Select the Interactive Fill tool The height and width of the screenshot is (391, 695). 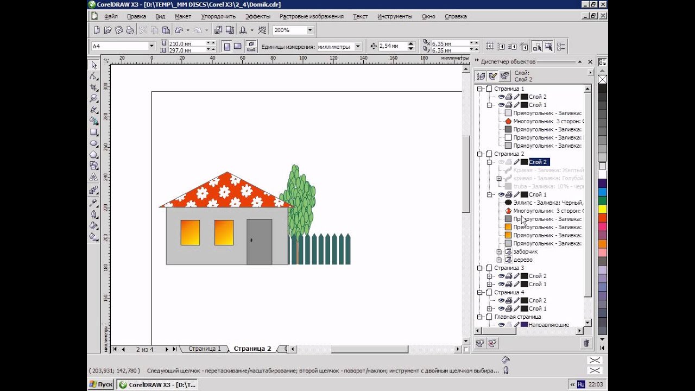(x=94, y=237)
